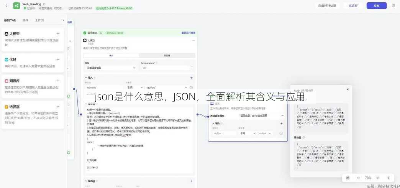
Task: Add an input to the end node
Action: click(282, 124)
